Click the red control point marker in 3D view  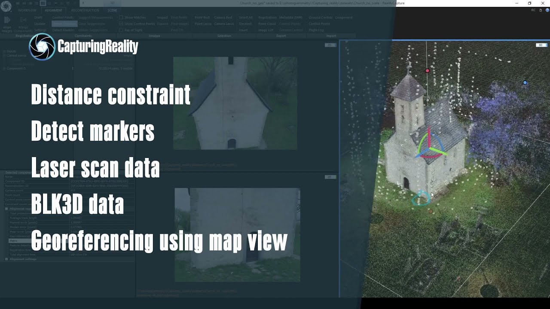(427, 71)
